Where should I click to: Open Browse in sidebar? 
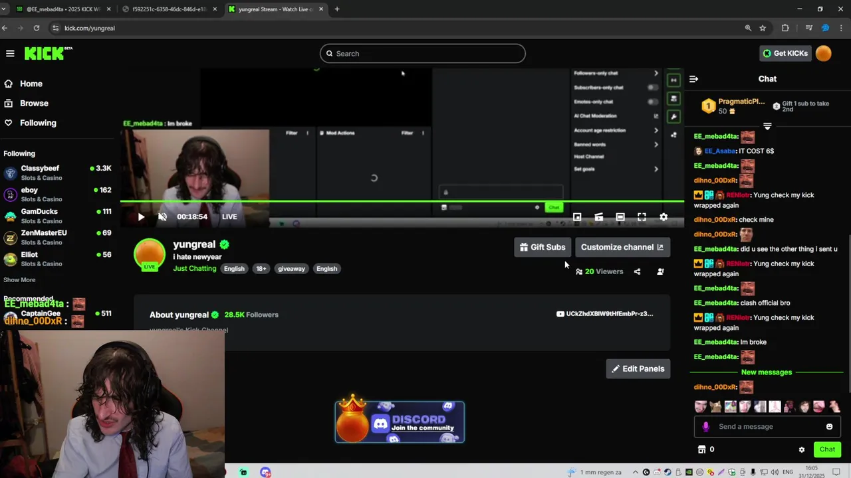pyautogui.click(x=26, y=104)
